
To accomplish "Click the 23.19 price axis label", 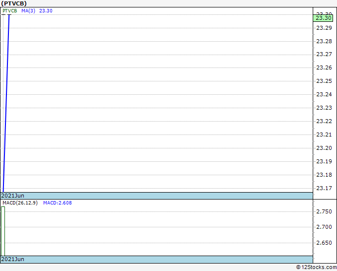I will (324, 161).
